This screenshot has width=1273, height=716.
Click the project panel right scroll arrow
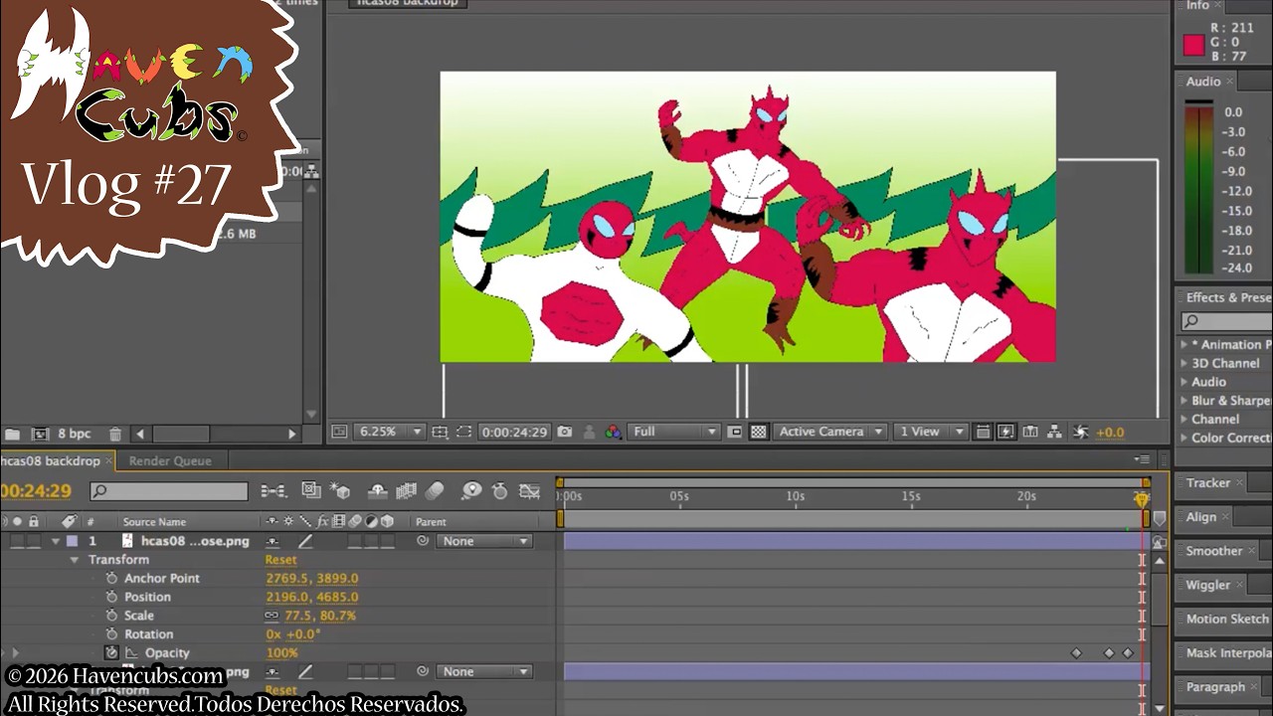[292, 434]
